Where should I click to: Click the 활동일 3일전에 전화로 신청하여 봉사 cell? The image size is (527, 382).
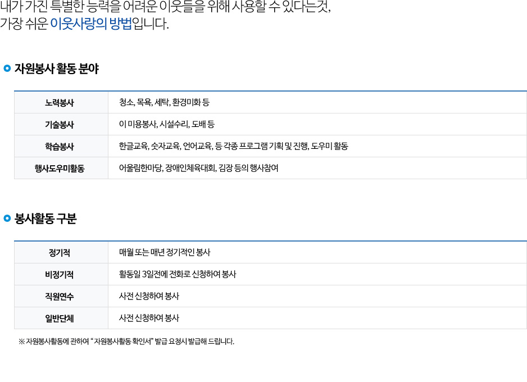click(x=317, y=274)
